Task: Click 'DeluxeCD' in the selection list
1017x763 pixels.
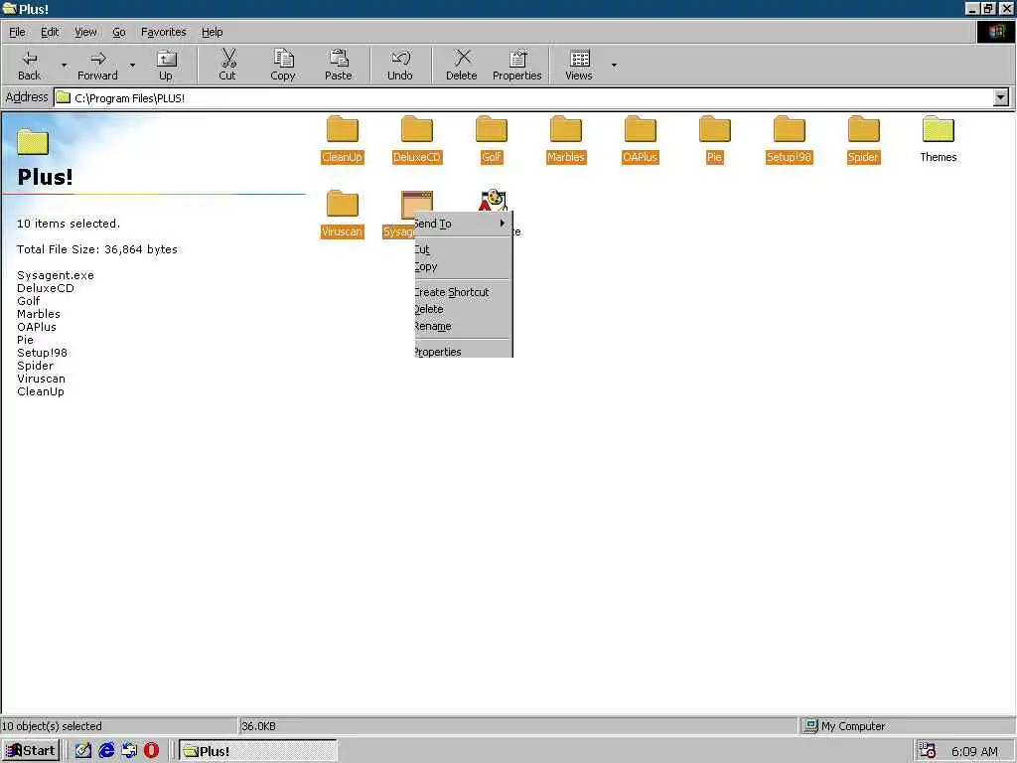Action: coord(46,288)
